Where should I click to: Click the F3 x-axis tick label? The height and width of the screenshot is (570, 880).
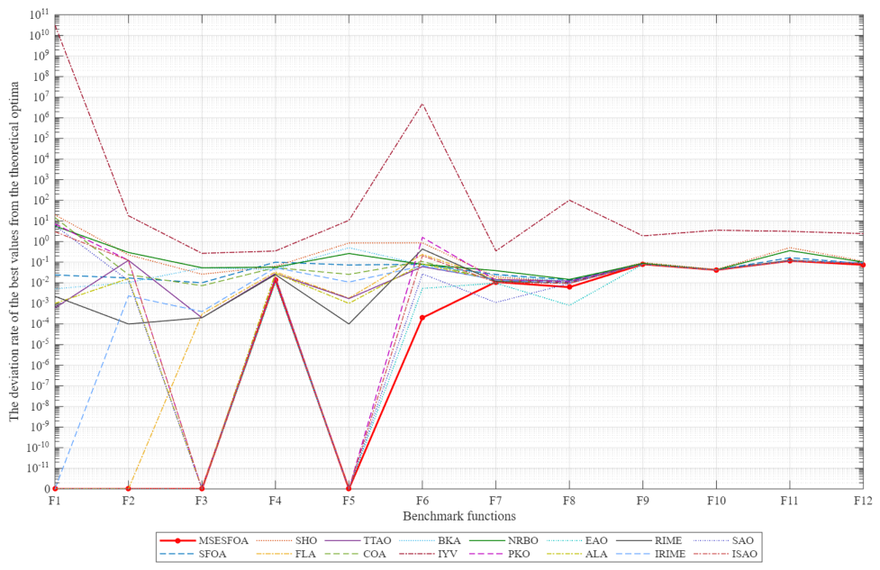coord(202,501)
